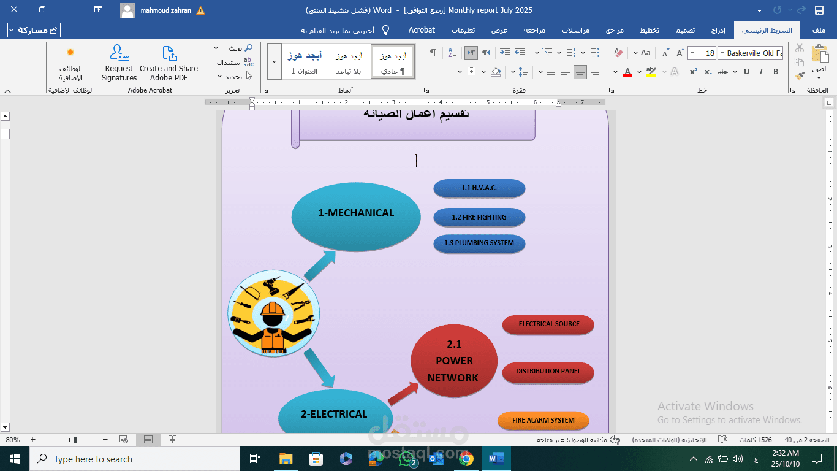Image resolution: width=837 pixels, height=471 pixels.
Task: Switch to the View (عرض) tab
Action: coord(499,30)
